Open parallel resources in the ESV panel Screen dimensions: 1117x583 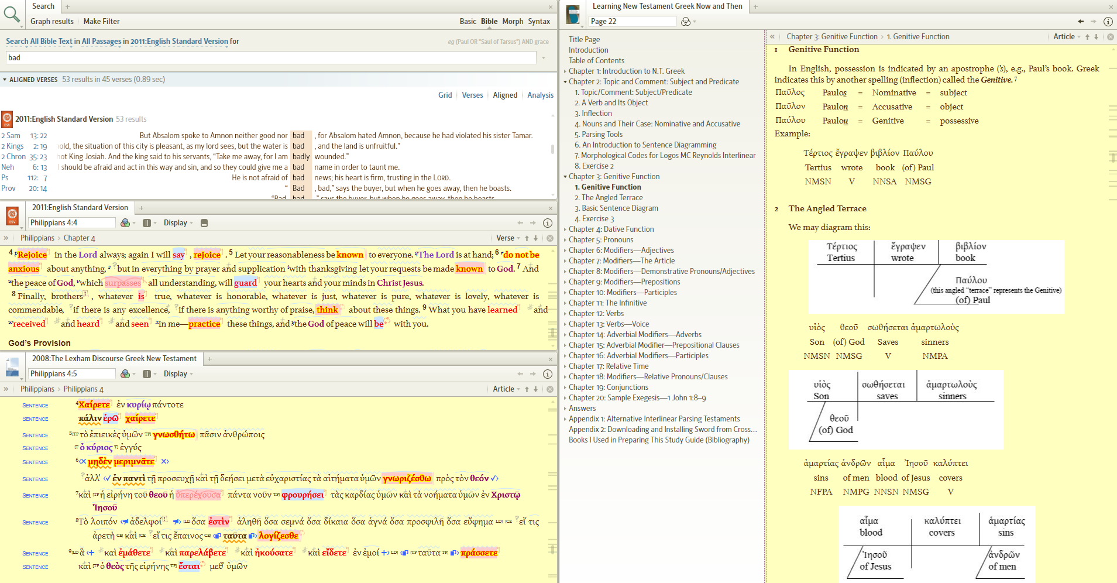[147, 223]
